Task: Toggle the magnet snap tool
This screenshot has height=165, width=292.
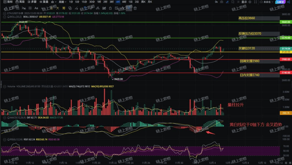Action: tap(104, 8)
